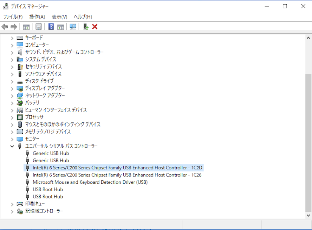Collapse the ユニバーサル シリアル バス コントローラー node
Screen dimensions: 312x230
[x=12, y=147]
